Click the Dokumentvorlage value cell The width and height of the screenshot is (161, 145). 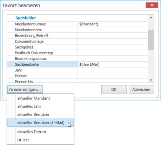pos(113,42)
